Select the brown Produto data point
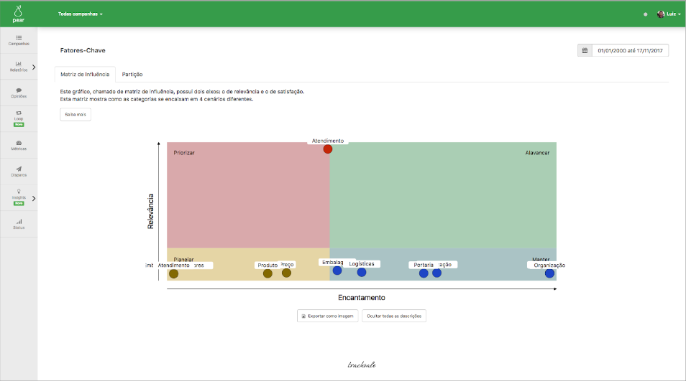686x381 pixels. pos(267,273)
